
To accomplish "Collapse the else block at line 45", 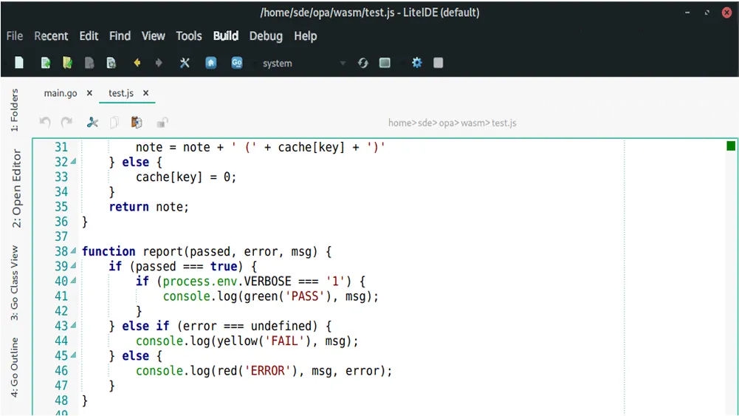I will point(74,355).
